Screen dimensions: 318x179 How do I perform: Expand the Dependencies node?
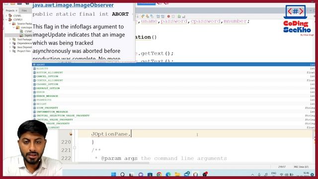pyautogui.click(x=10, y=43)
